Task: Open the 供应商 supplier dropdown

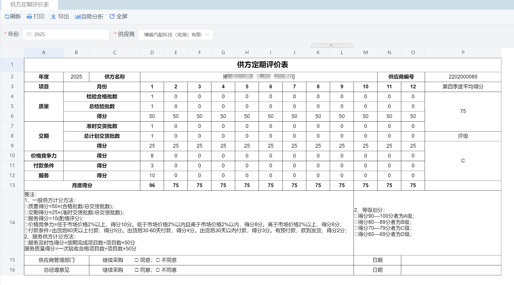Action: (176, 35)
